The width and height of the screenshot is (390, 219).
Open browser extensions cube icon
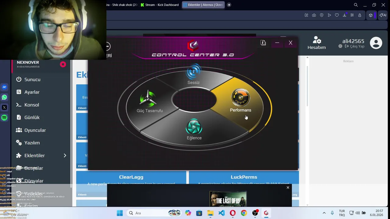click(370, 15)
